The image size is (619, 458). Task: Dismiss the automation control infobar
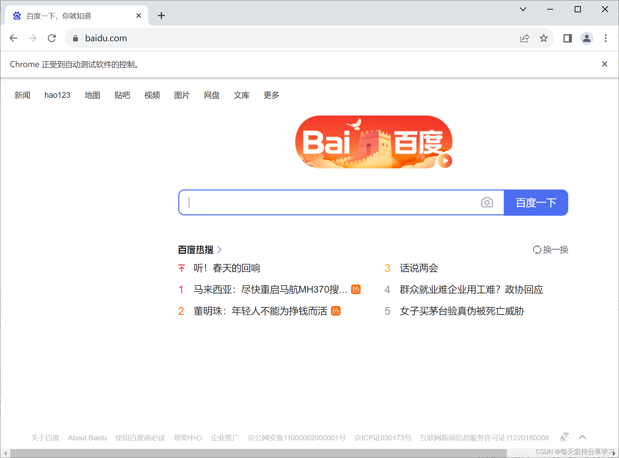[x=605, y=64]
